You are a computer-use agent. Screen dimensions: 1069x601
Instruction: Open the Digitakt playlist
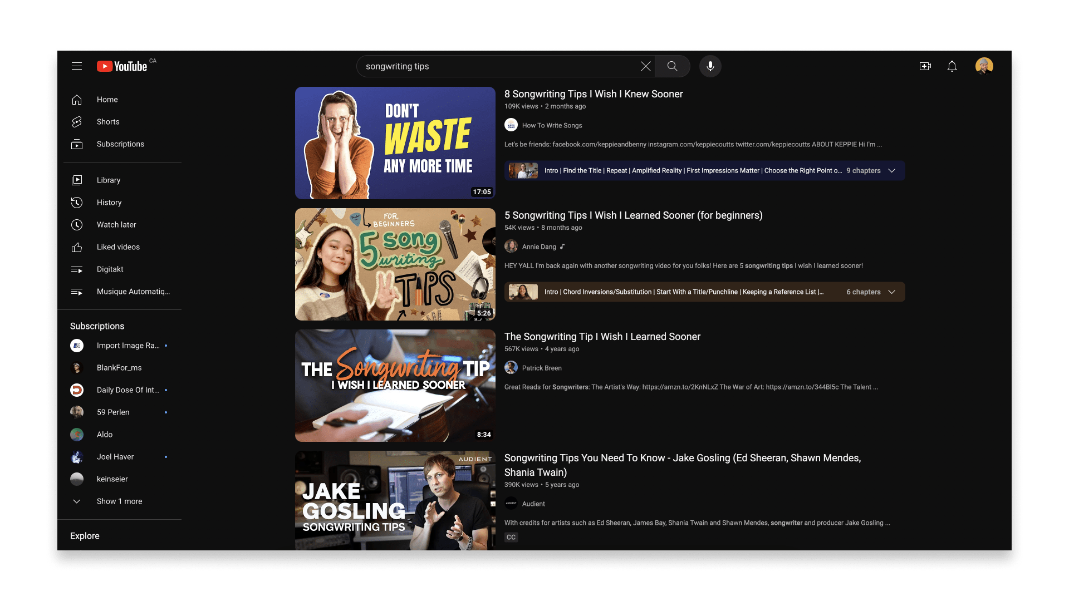(x=110, y=269)
